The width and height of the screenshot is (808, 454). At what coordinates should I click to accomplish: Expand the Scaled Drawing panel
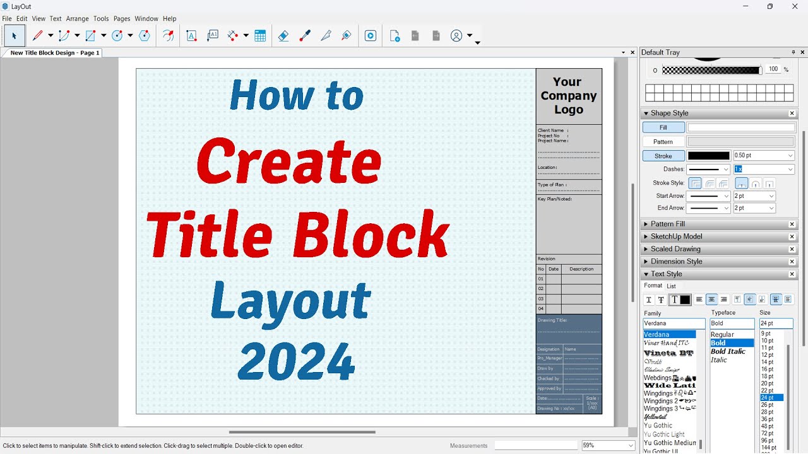pos(646,249)
